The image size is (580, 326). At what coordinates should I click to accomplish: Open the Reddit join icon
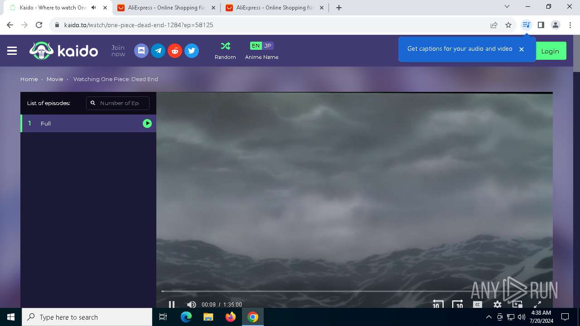(175, 51)
